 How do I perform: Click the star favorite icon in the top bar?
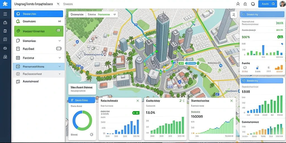pos(238,4)
